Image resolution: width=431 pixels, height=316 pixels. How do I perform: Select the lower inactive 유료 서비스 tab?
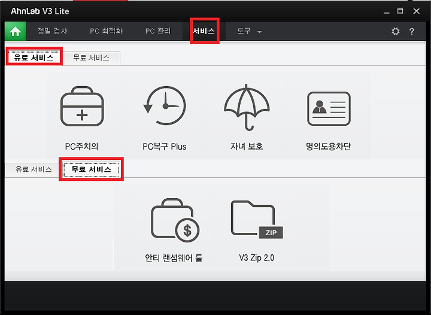coord(34,169)
